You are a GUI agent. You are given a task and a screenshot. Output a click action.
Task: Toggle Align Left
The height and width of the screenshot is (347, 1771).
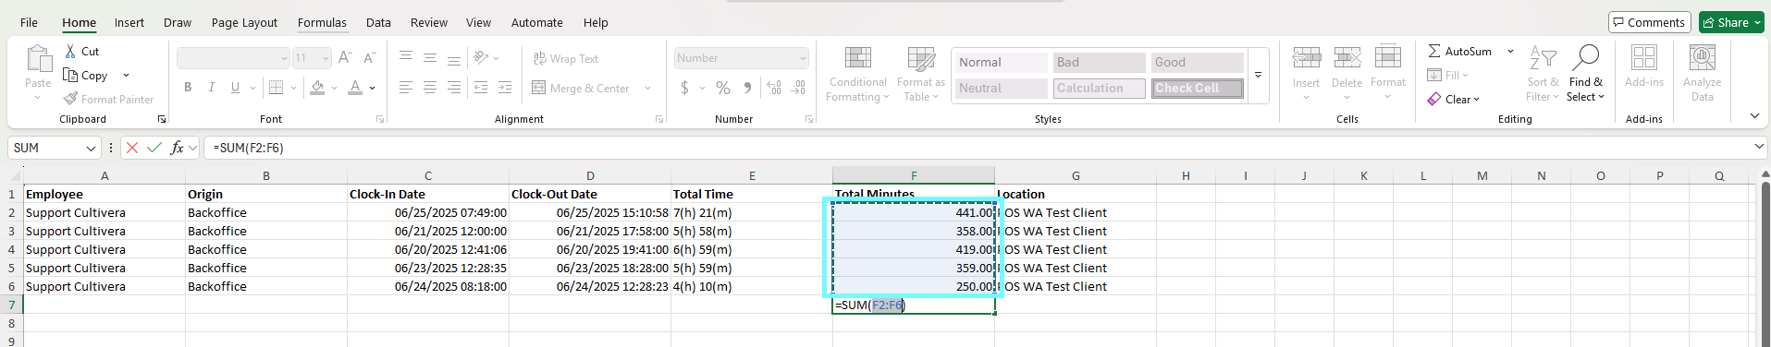click(x=406, y=88)
